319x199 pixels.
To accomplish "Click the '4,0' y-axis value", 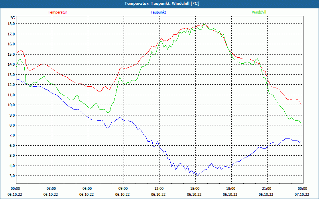I will coord(12,166).
